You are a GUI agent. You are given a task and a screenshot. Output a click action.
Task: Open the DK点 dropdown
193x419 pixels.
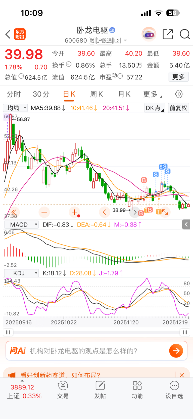tap(155, 108)
